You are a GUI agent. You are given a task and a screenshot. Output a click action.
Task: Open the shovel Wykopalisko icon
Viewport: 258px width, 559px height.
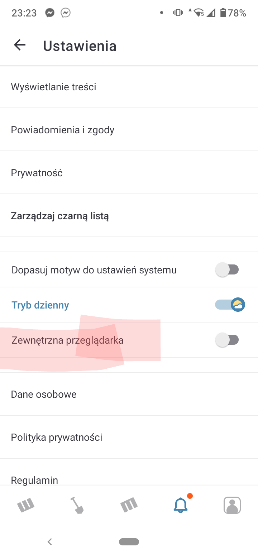coord(77,505)
